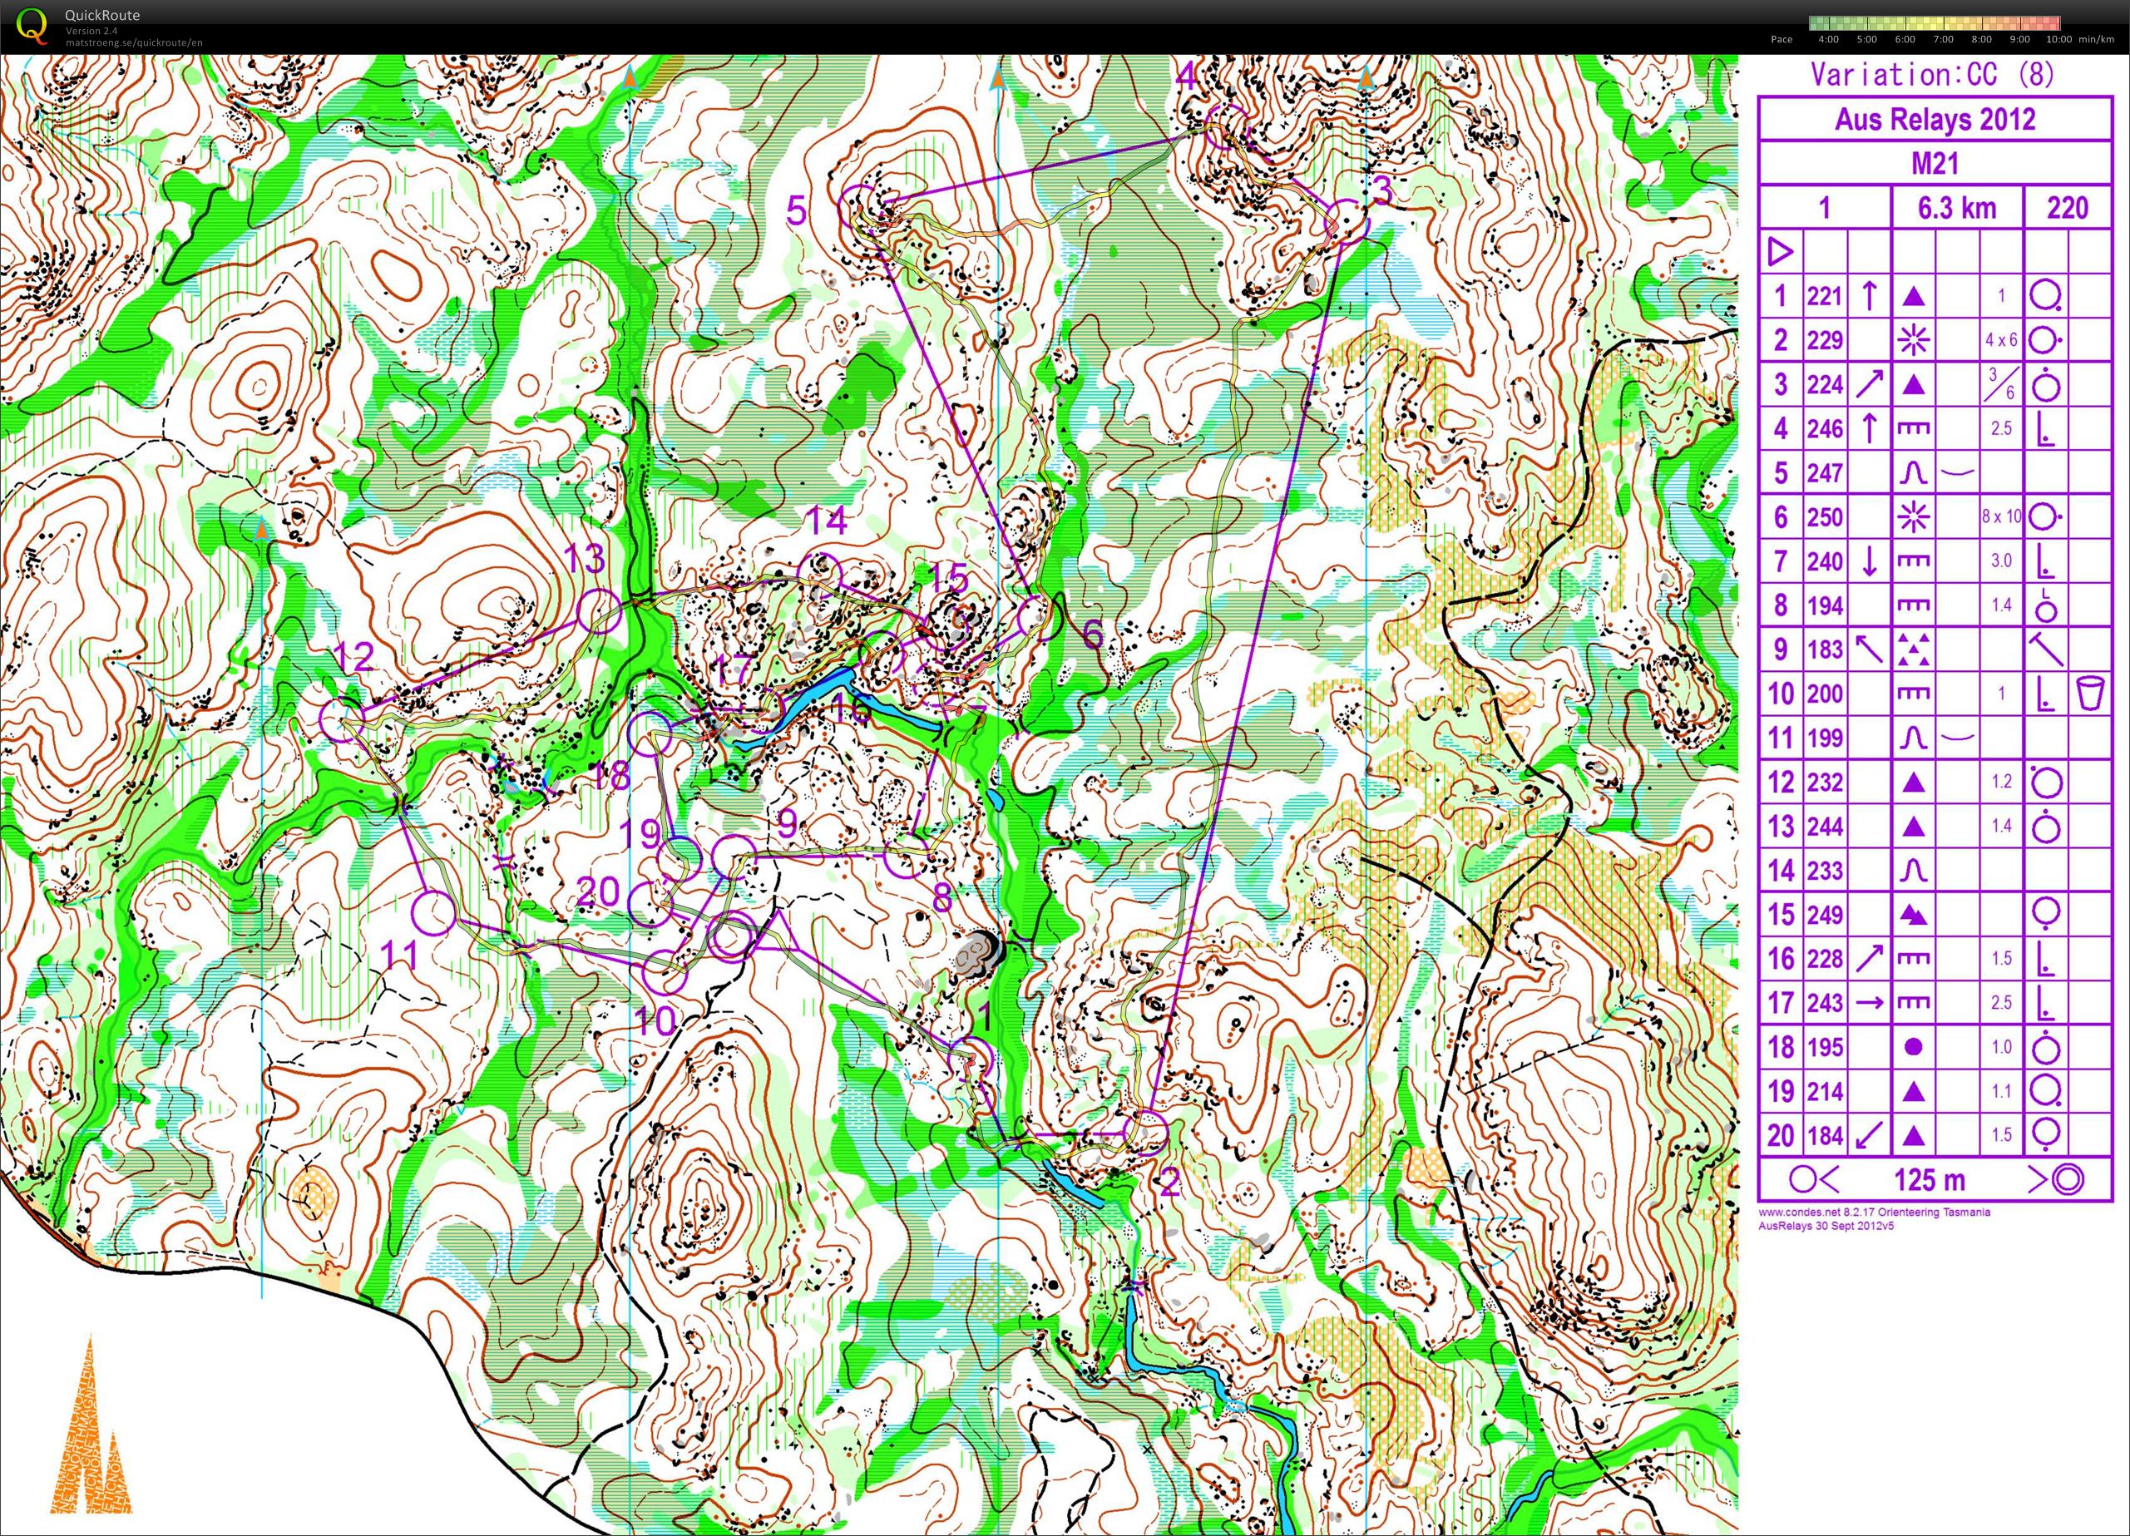Click the matstroeng.se/quickroute/en link
Screen dimensions: 2130x1536
click(133, 42)
